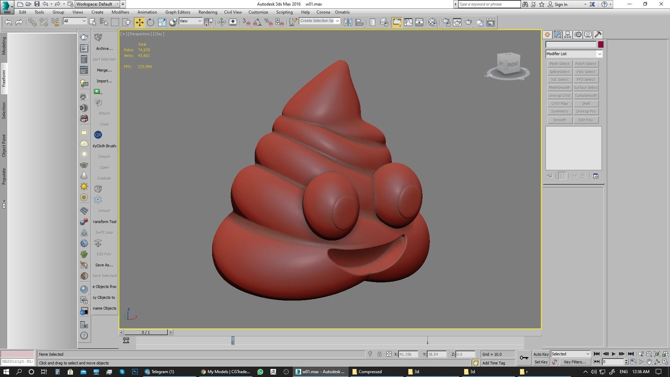Open the Workspace: Default dropdown
The image size is (670, 377).
pyautogui.click(x=97, y=4)
